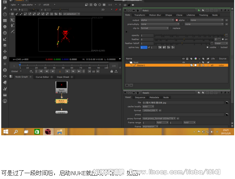Enable the replace checkbox
Image resolution: width=235 pixels, height=179 pixels.
(x=171, y=28)
